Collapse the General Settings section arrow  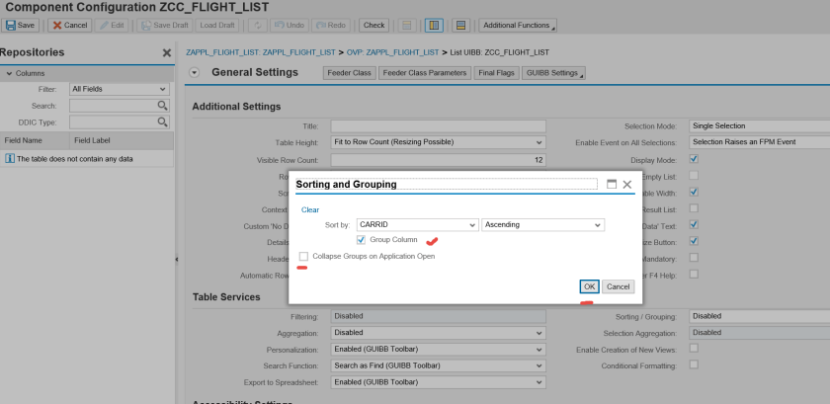[195, 72]
